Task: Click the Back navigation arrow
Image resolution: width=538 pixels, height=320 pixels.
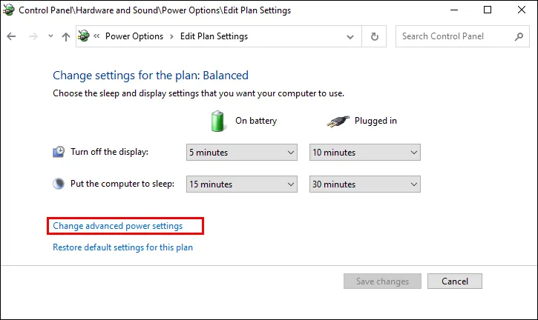Action: (11, 36)
